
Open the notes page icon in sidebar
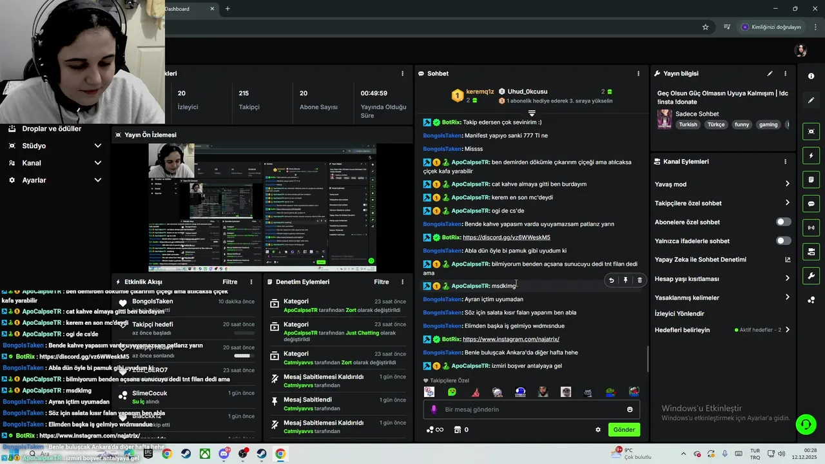(811, 180)
